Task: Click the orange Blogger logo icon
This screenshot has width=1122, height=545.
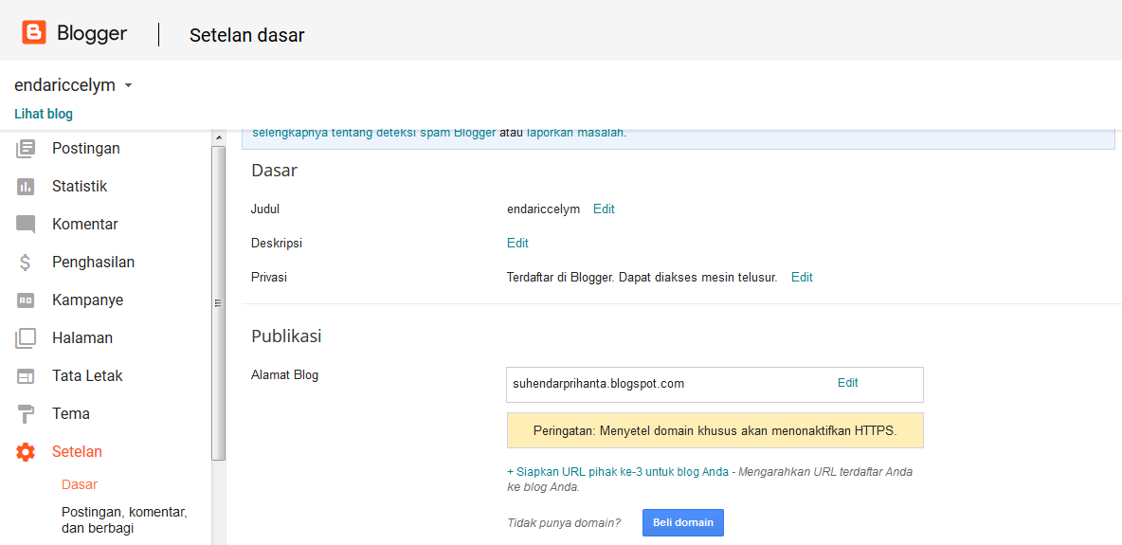Action: (33, 33)
